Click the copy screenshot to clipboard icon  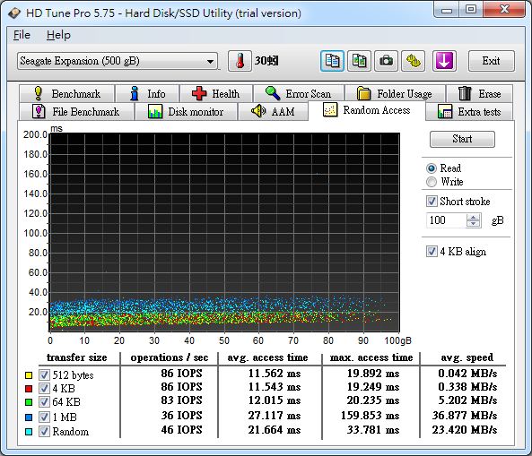coord(360,61)
